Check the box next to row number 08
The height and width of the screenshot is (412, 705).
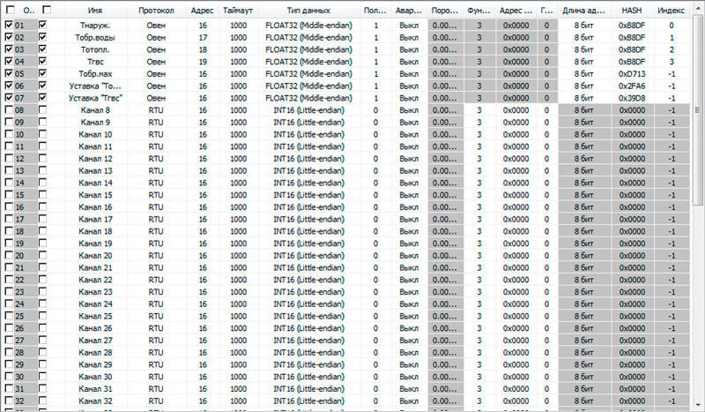(x=9, y=110)
